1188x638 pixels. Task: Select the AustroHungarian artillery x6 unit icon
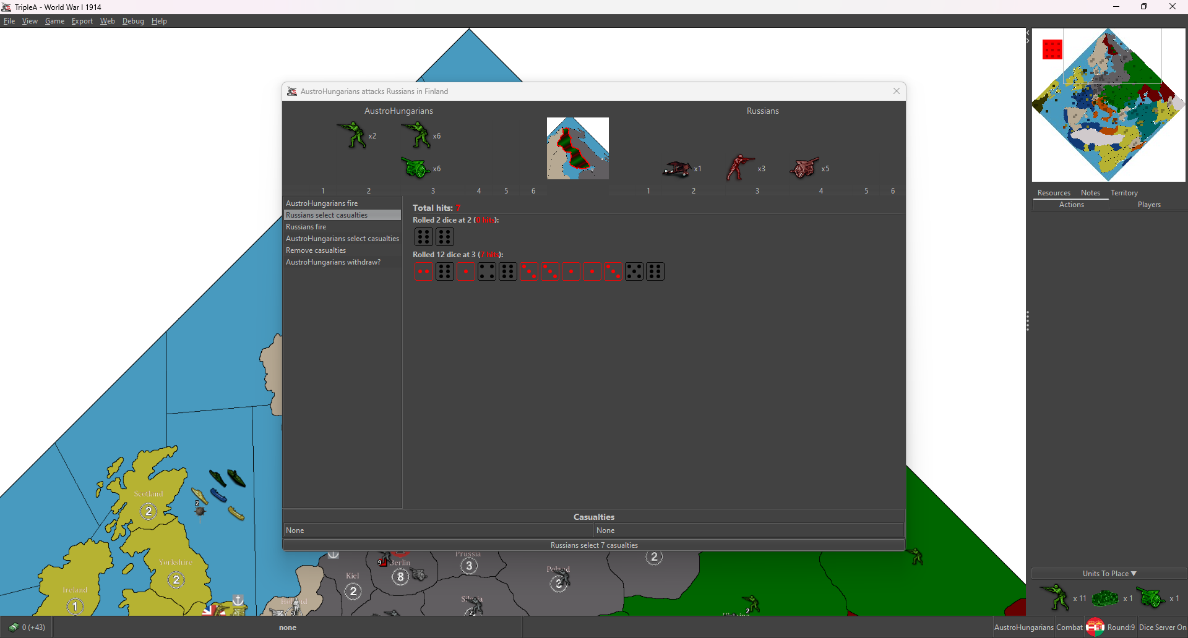[416, 168]
